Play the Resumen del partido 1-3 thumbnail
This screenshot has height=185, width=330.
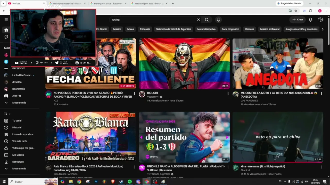click(x=184, y=137)
